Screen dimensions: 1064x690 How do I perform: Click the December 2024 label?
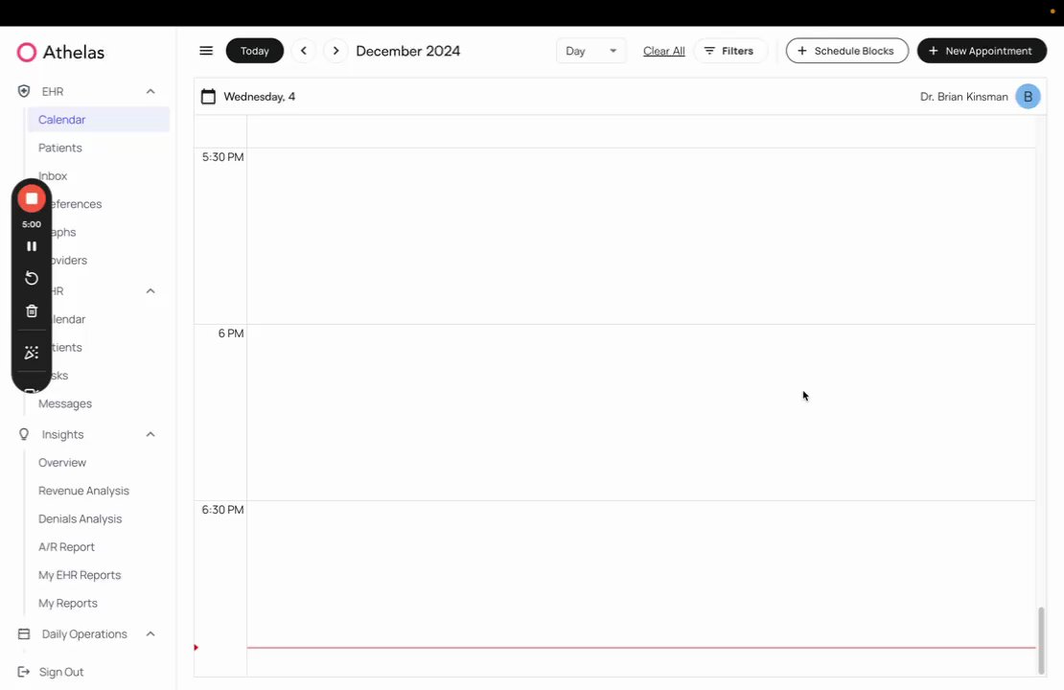click(407, 51)
